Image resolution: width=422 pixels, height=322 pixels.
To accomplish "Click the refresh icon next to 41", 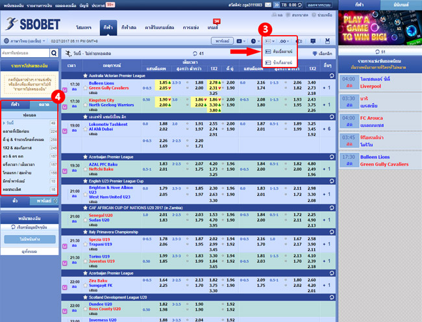I will click(x=195, y=53).
